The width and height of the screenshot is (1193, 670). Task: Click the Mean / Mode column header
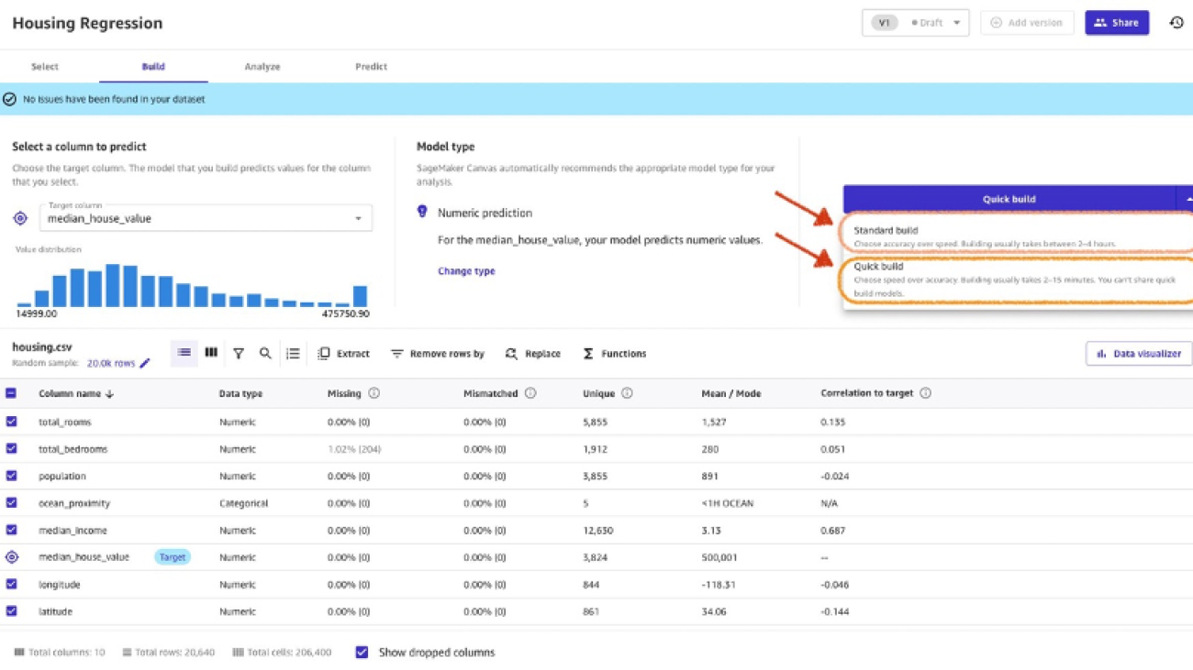731,394
